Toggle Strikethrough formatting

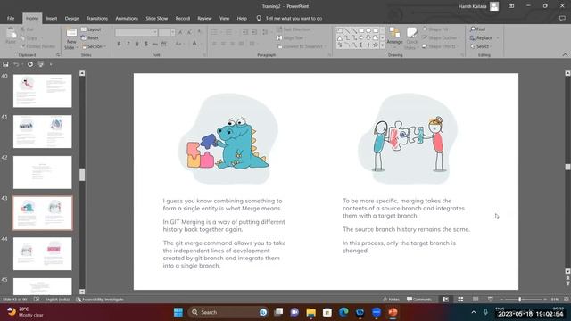coord(154,44)
